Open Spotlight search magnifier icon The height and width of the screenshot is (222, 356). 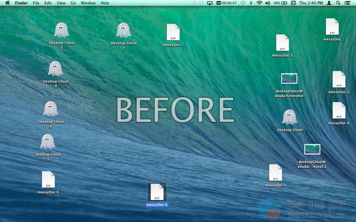pyautogui.click(x=338, y=3)
